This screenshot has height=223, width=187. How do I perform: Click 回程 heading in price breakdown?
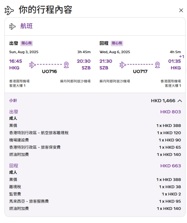[x=13, y=166]
